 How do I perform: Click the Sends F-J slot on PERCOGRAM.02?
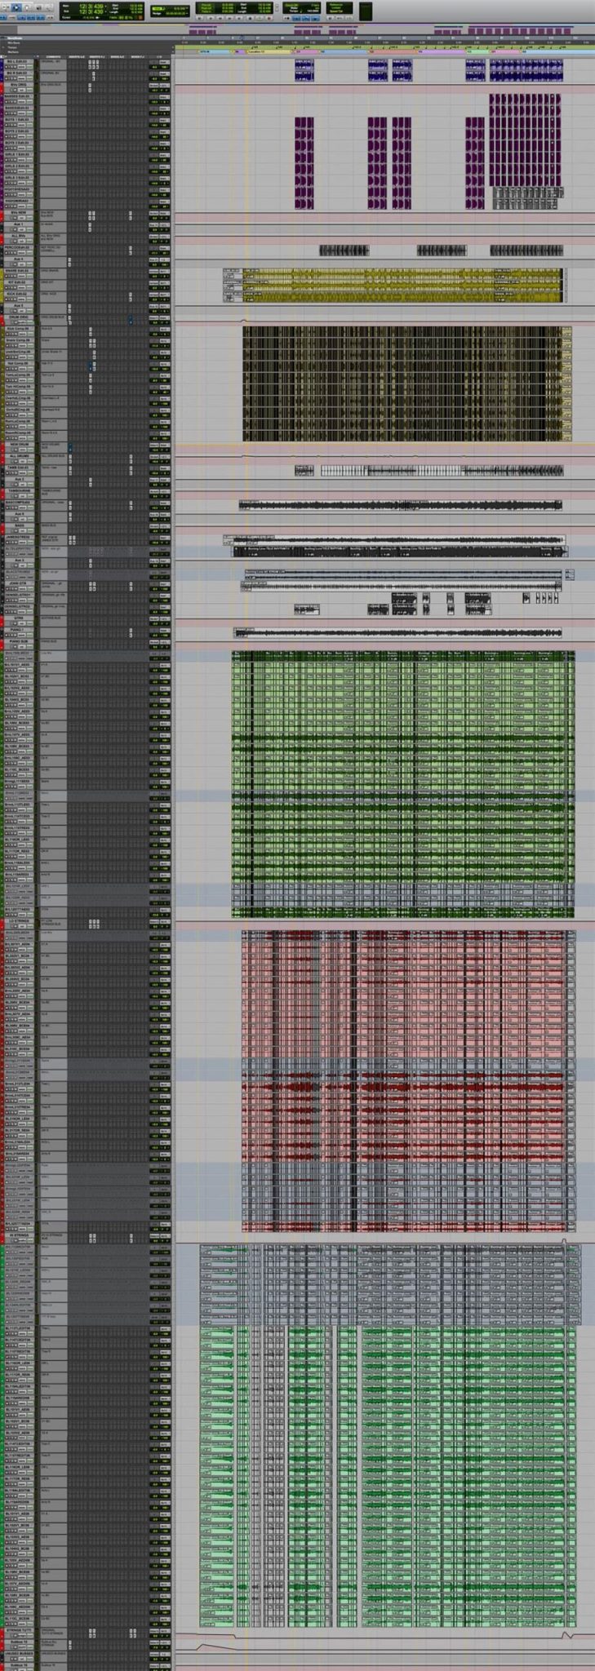131,248
